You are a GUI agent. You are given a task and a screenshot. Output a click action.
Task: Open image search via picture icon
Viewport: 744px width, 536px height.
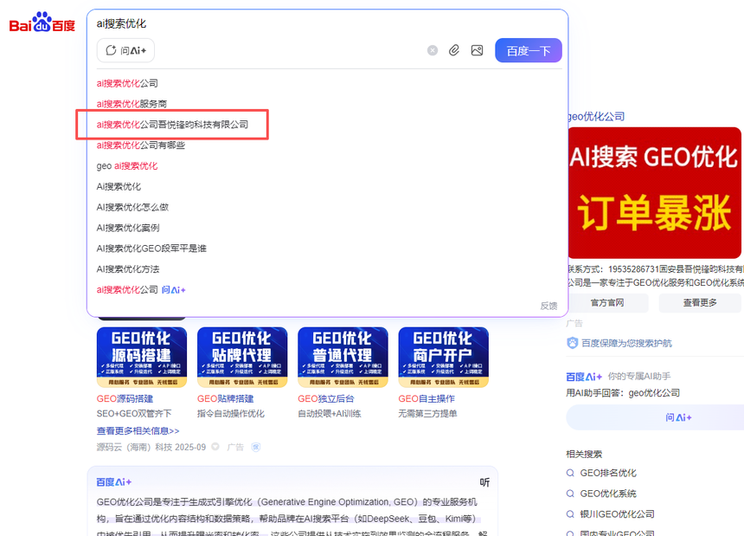[477, 51]
